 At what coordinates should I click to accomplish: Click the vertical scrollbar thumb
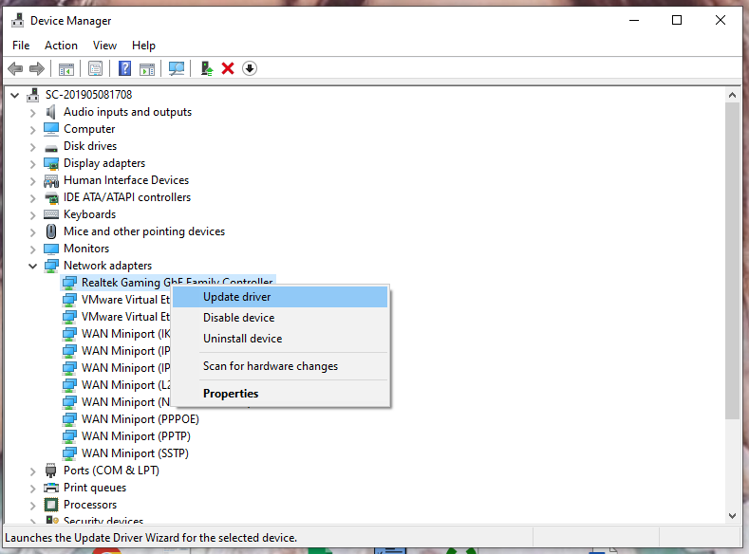point(732,261)
